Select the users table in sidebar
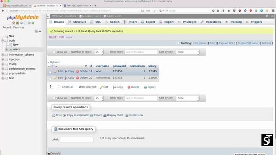The height and width of the screenshot is (155, 276). (16, 49)
